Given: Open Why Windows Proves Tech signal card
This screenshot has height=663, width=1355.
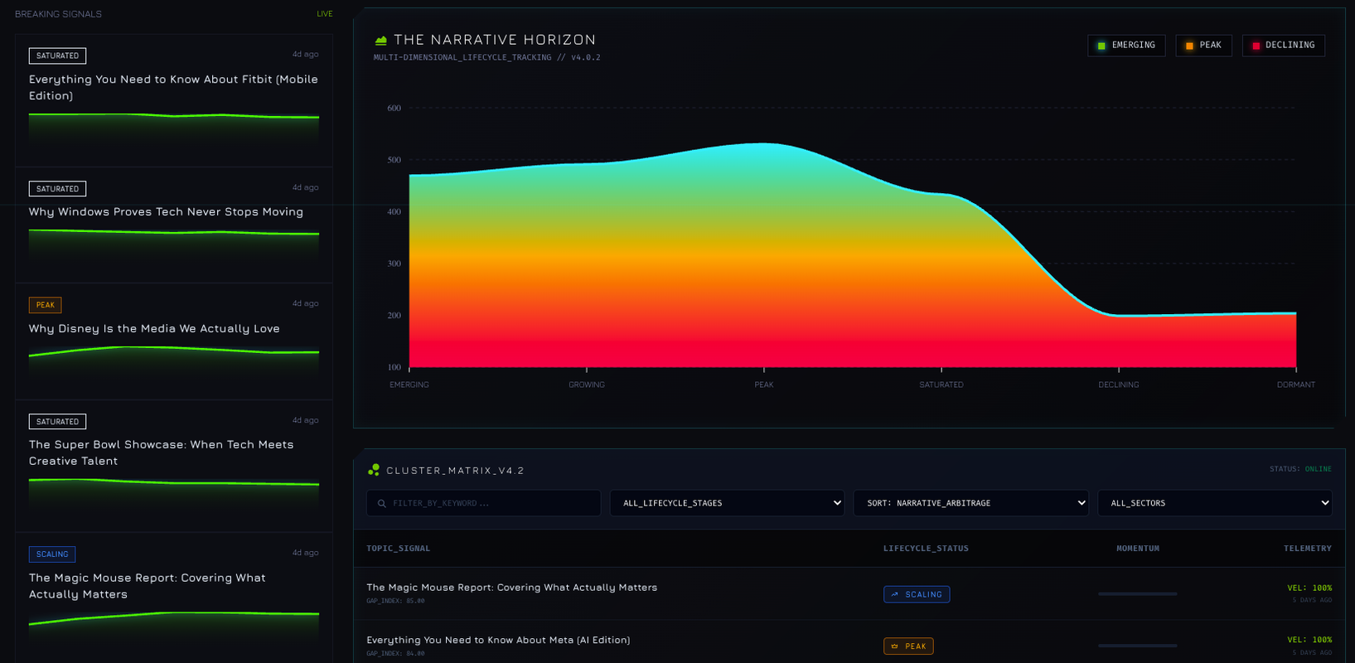Looking at the screenshot, I should (x=174, y=225).
